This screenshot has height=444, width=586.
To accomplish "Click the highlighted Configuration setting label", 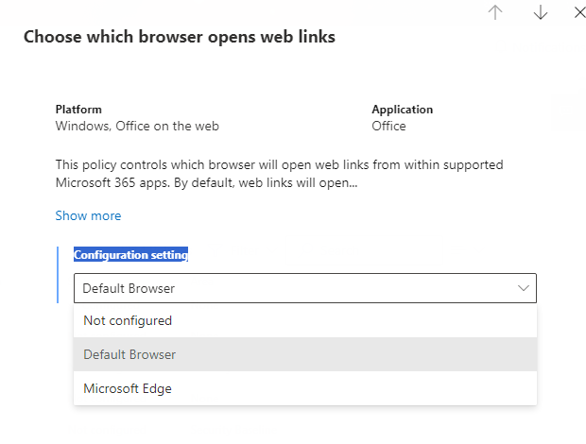I will (x=131, y=255).
